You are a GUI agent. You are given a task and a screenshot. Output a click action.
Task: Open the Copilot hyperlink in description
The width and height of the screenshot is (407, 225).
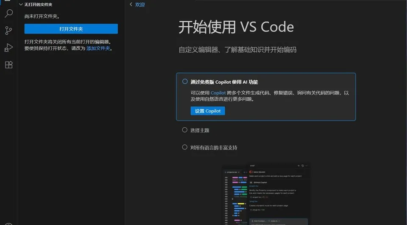[x=218, y=93]
